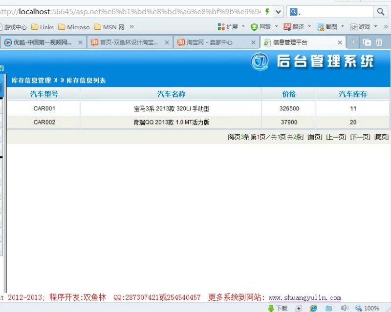Select the CAR001 cell
This screenshot has height=312, width=391.
[x=44, y=108]
